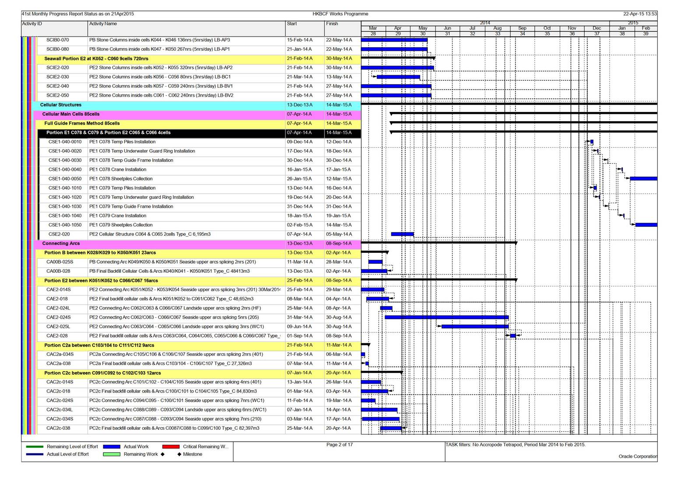Select 'Portion B between K028/K029' group band
This screenshot has width=695, height=491.
pos(199,253)
